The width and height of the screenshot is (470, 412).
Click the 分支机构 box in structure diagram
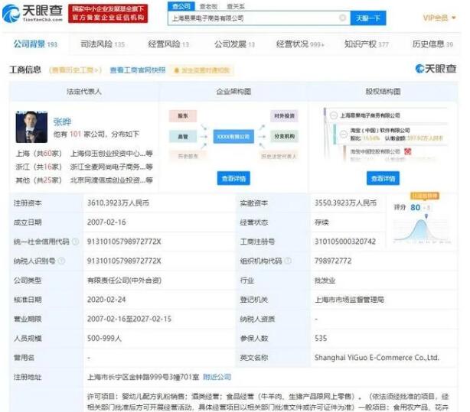(x=284, y=136)
